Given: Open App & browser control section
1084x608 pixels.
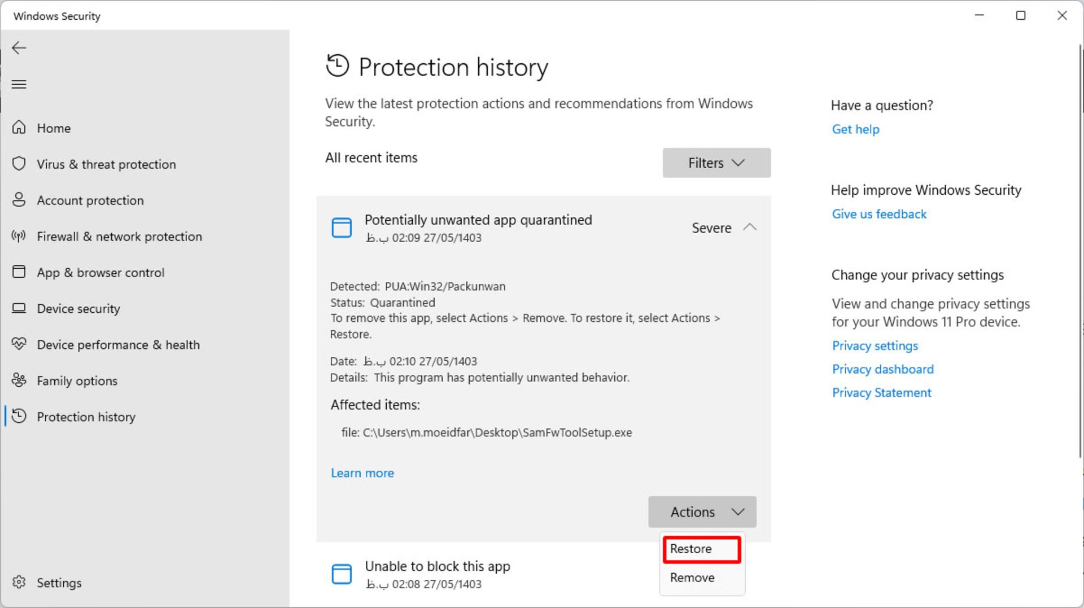Looking at the screenshot, I should click(x=100, y=273).
